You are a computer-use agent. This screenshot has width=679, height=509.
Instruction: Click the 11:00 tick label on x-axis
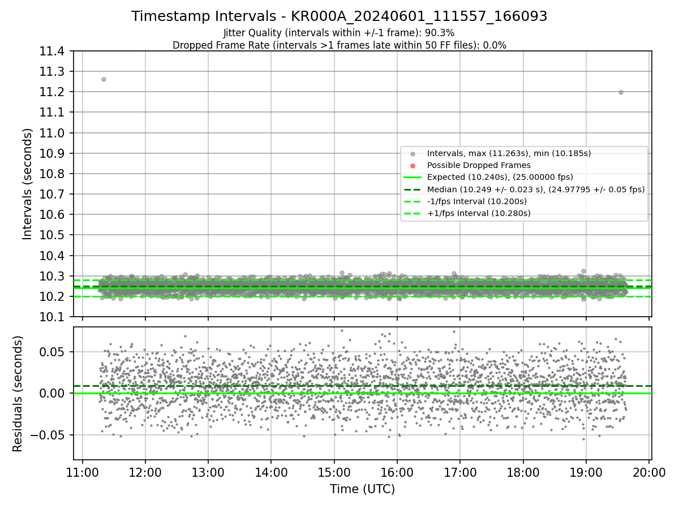click(83, 471)
